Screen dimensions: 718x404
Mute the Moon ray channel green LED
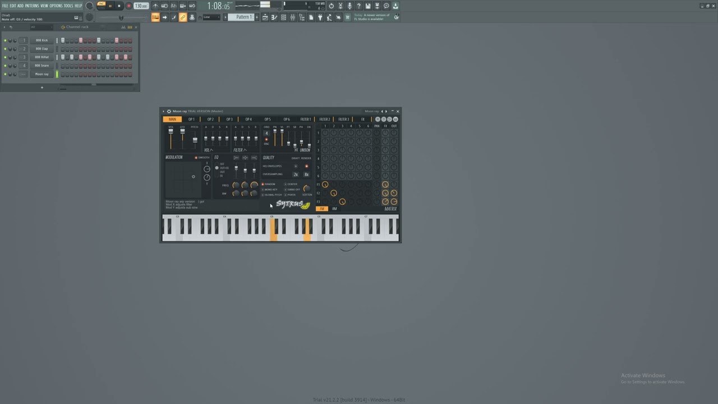5,74
